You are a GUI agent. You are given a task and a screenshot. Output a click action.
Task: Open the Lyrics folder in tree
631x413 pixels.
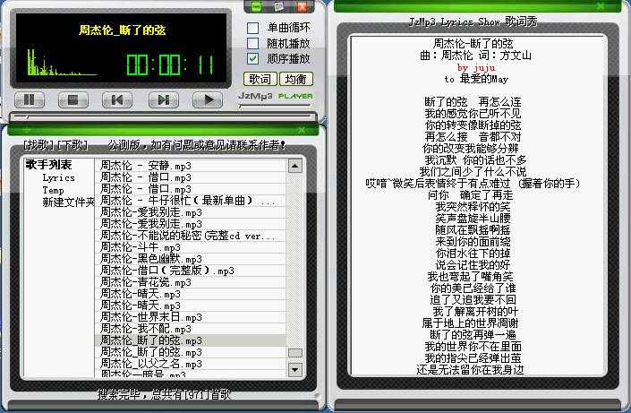point(58,177)
